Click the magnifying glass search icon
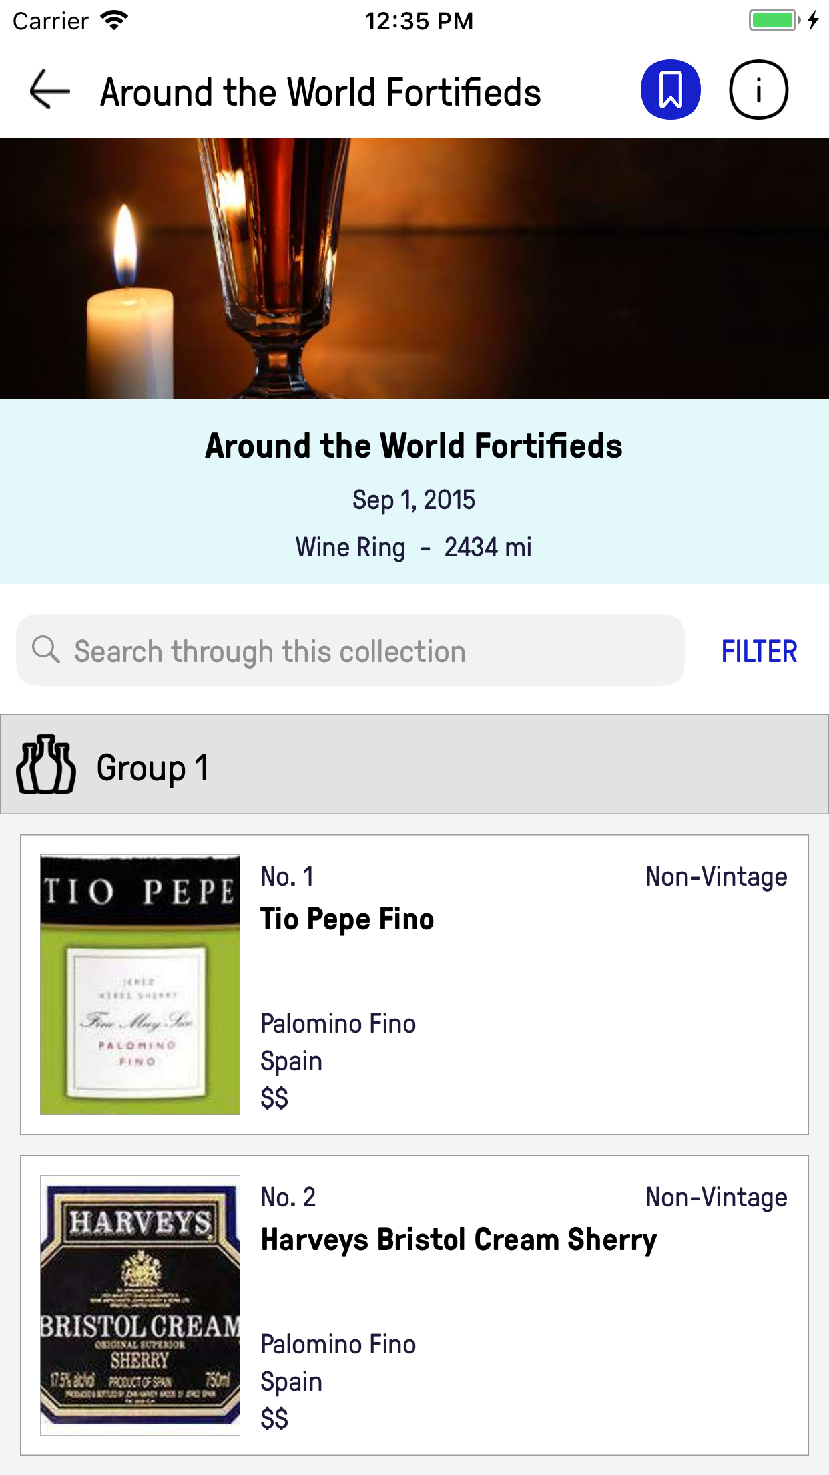Image resolution: width=829 pixels, height=1475 pixels. [46, 650]
